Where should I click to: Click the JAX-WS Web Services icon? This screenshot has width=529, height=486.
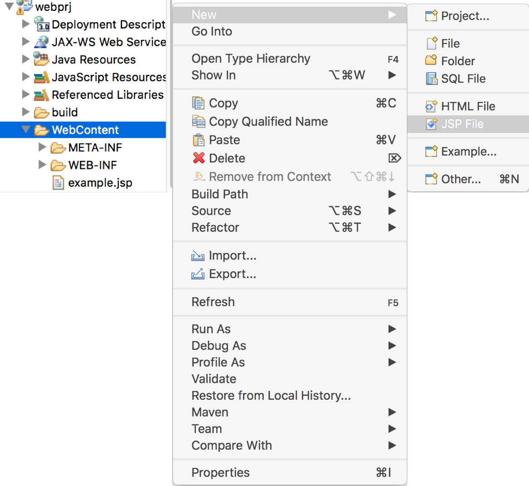coord(42,42)
